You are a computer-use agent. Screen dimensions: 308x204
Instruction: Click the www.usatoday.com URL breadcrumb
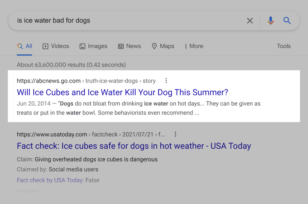[x=52, y=135]
